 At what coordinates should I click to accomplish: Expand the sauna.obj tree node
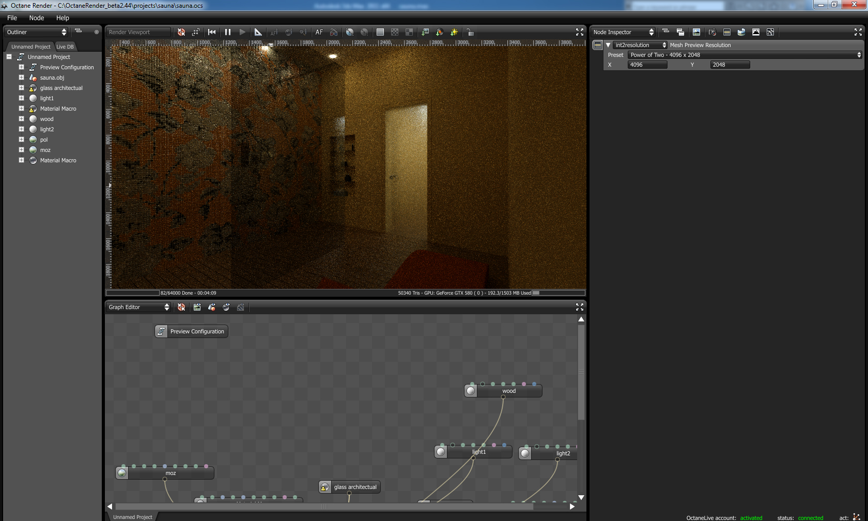21,78
